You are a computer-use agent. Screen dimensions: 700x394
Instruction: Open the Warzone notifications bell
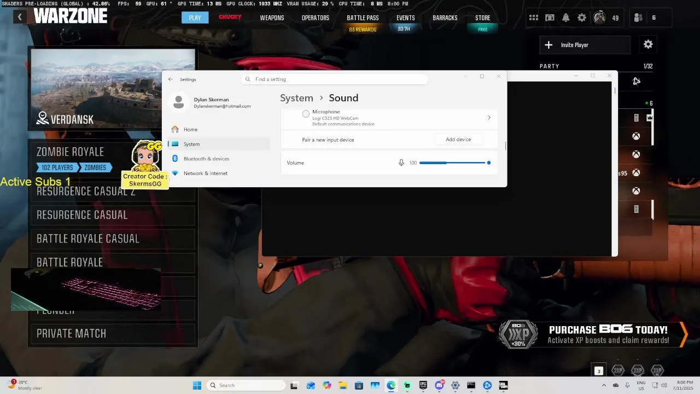tap(566, 18)
